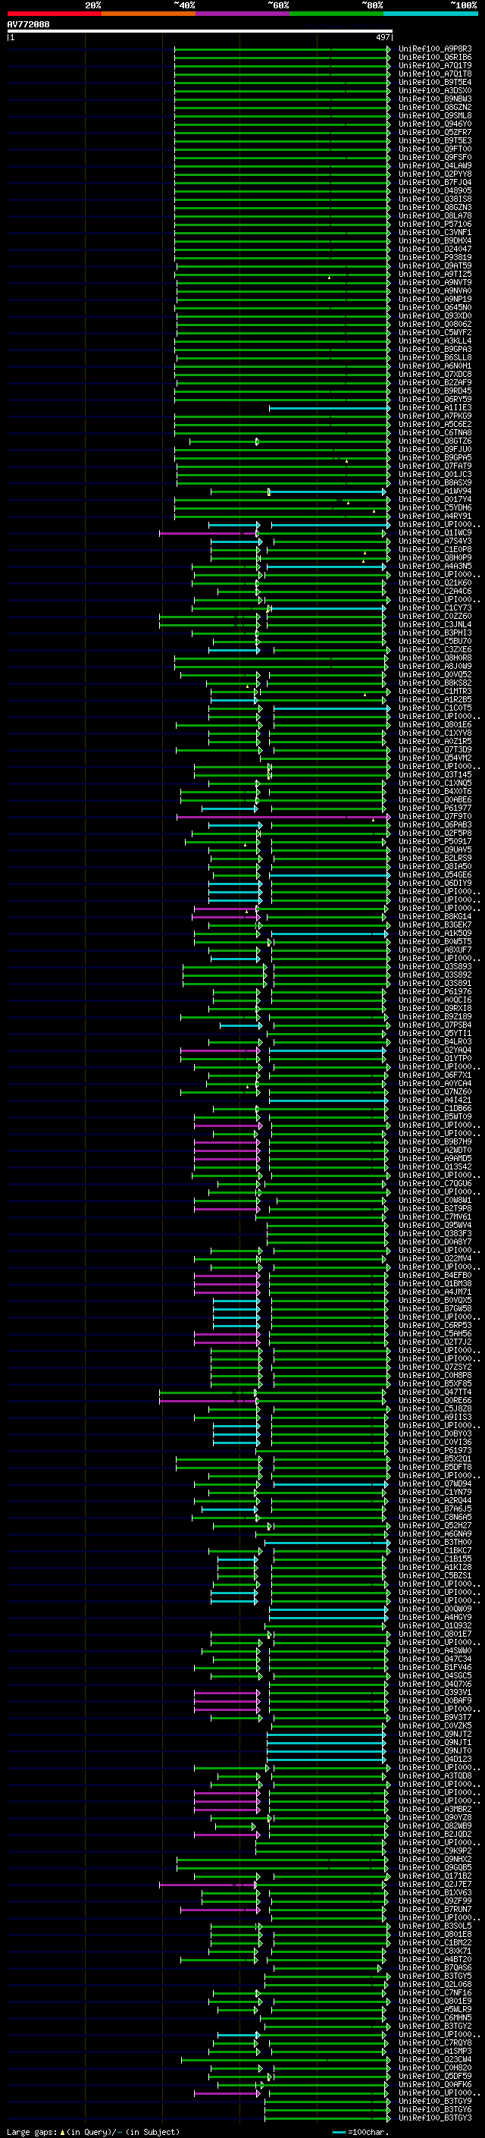Select the UniRef100_A3DSX0 hit label
Screen dimensions: 485x2138
(x=435, y=90)
